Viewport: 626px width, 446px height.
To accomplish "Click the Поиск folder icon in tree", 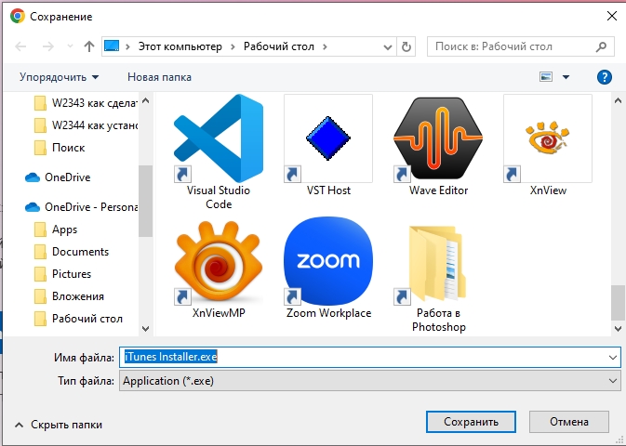I will coord(40,148).
